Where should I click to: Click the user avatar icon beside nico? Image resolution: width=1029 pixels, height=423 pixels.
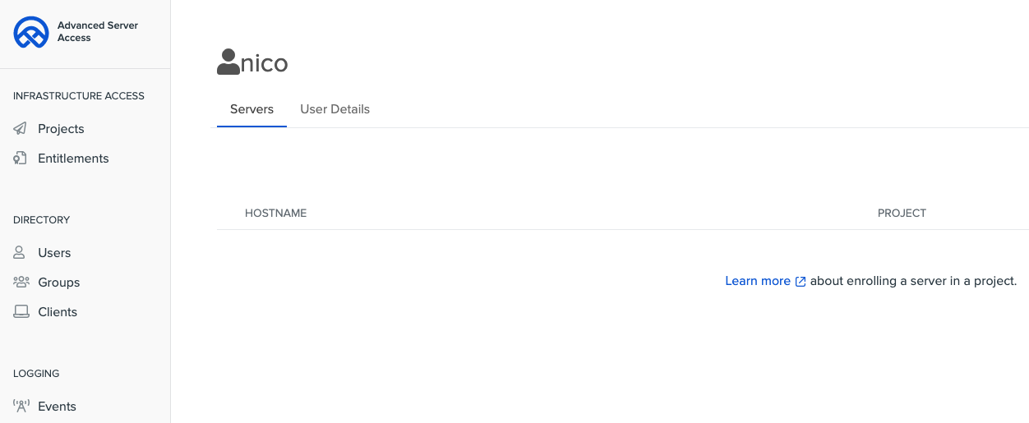(228, 62)
